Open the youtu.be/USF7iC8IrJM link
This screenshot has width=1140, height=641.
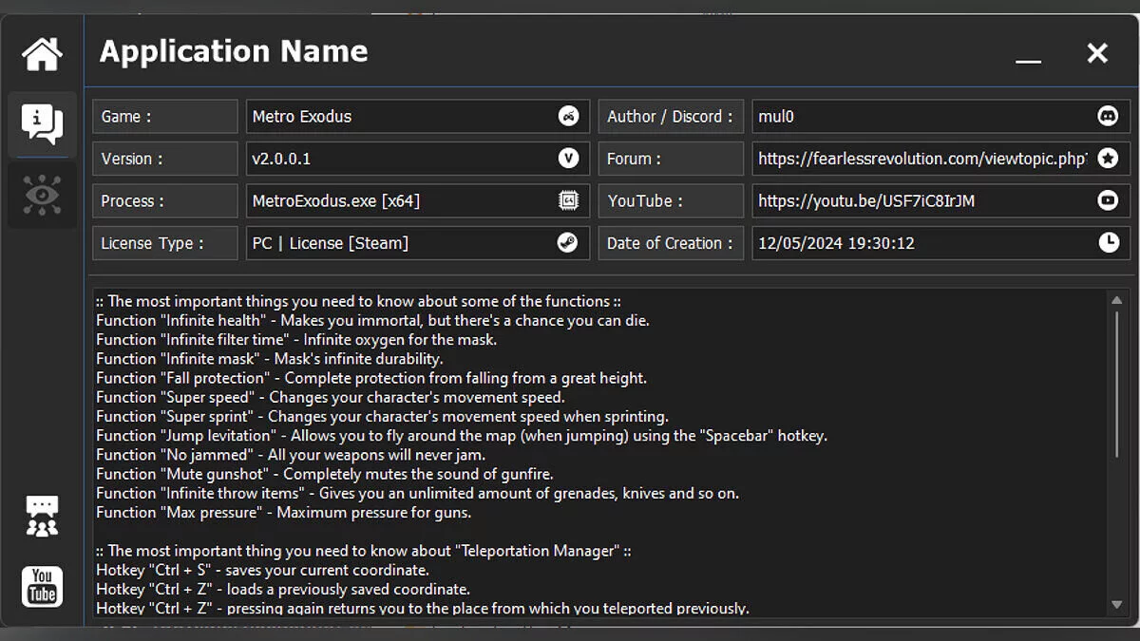pos(941,200)
